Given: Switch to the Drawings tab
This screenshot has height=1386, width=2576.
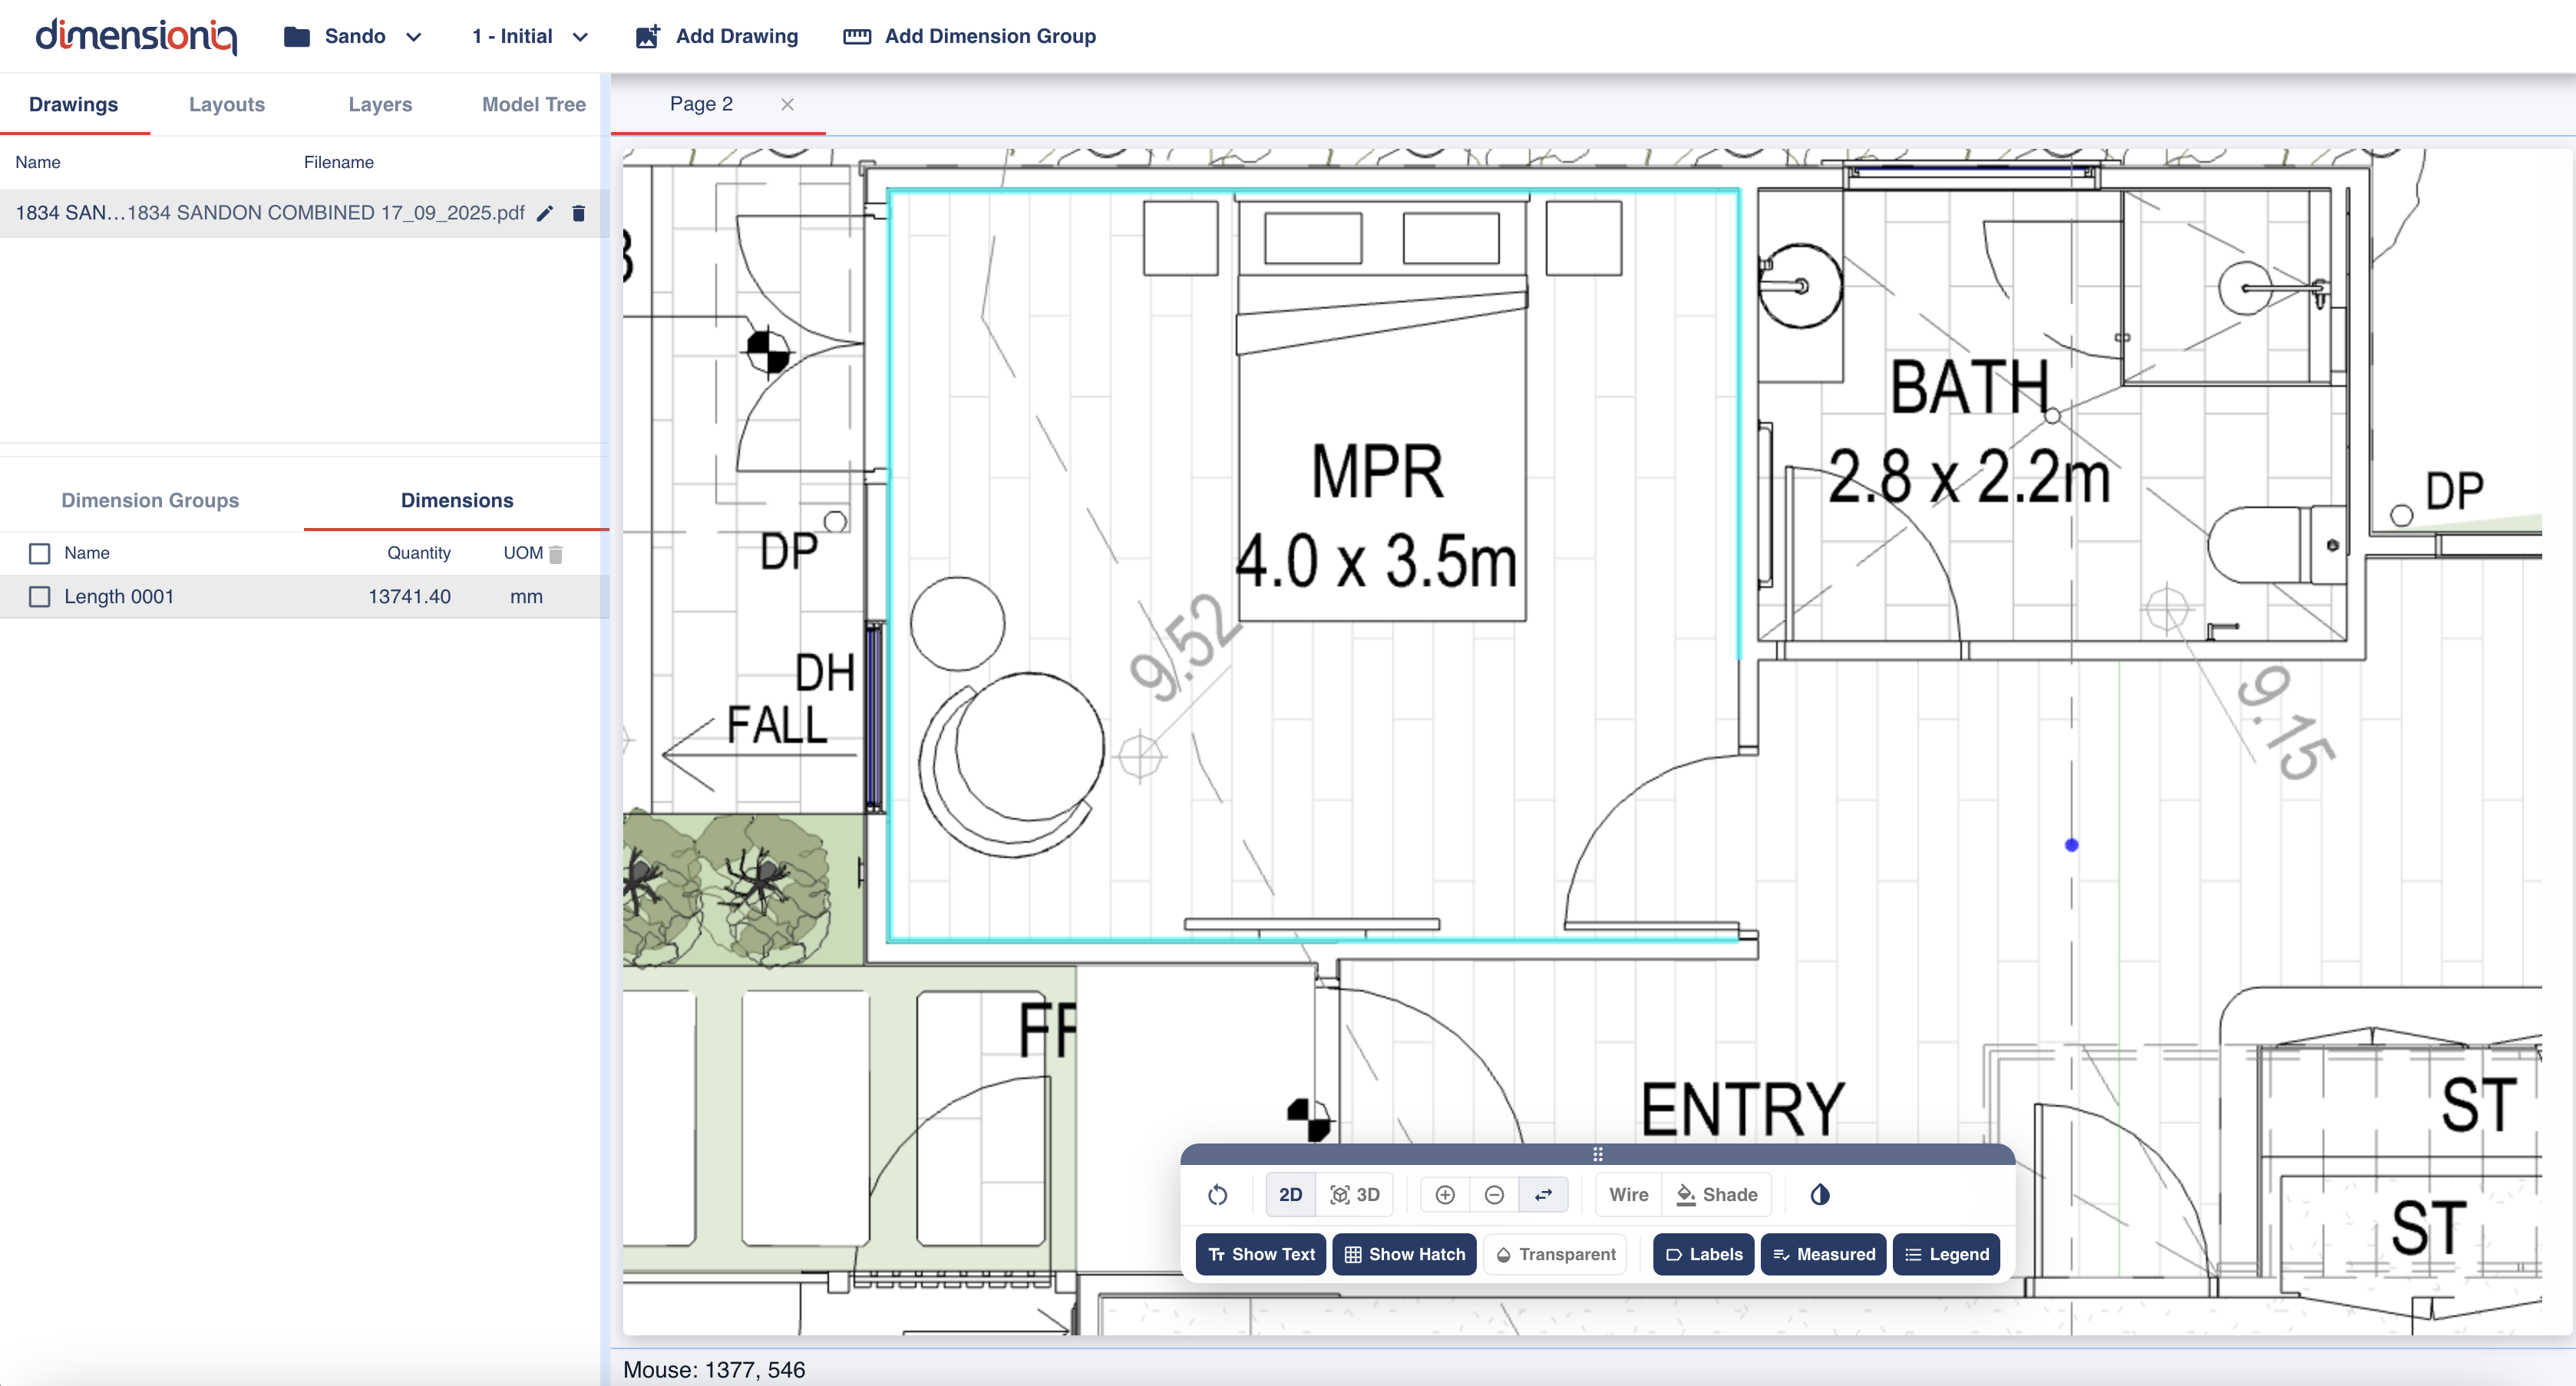Looking at the screenshot, I should click(73, 104).
